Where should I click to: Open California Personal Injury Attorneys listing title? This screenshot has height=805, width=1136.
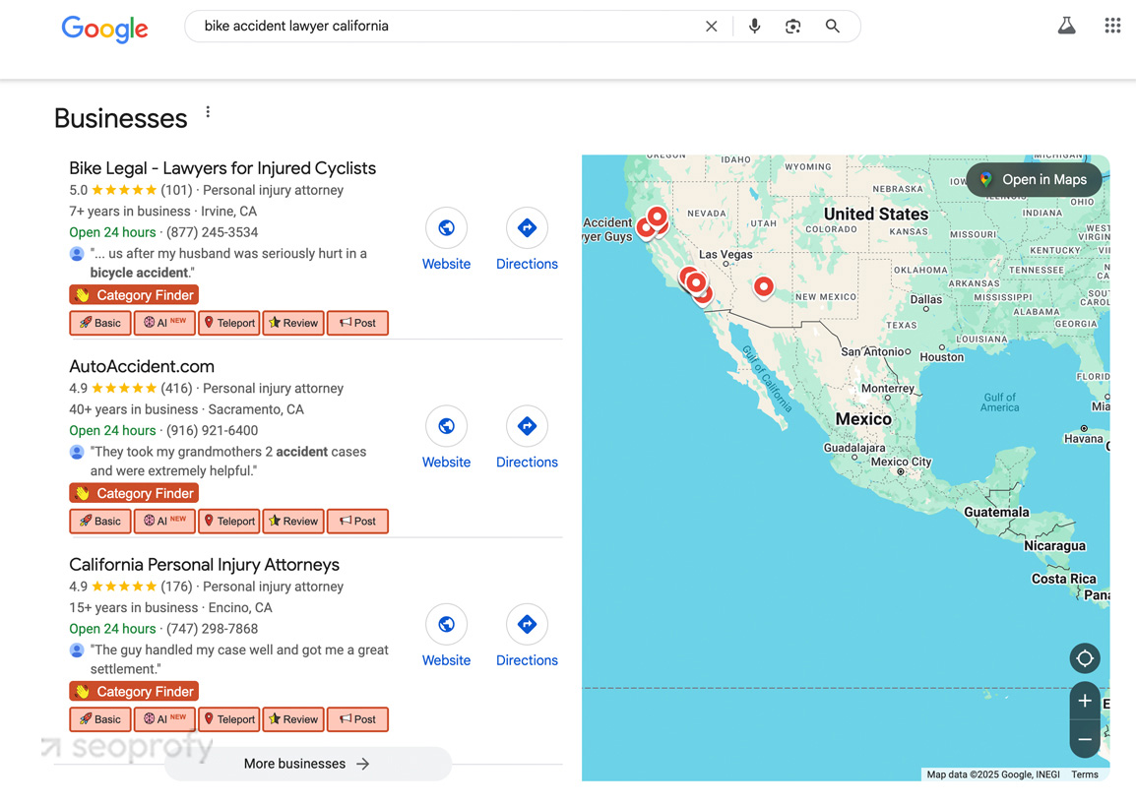pyautogui.click(x=205, y=565)
